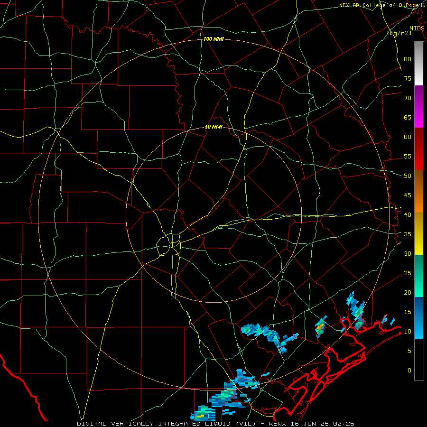The image size is (427, 427).
Task: Click the '100 NMI' range ring label
Action: 213,39
